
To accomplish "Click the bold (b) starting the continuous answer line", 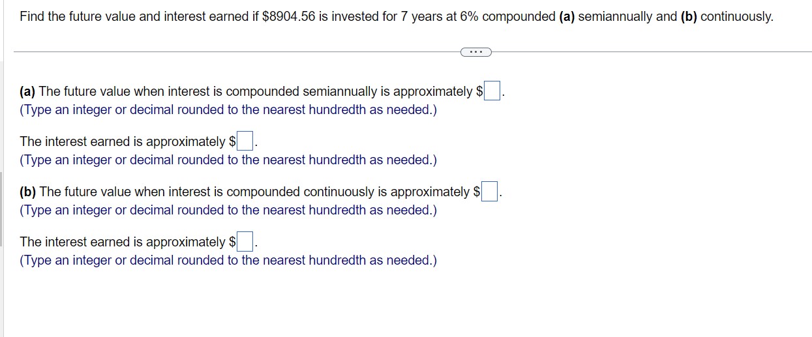I will (x=28, y=192).
